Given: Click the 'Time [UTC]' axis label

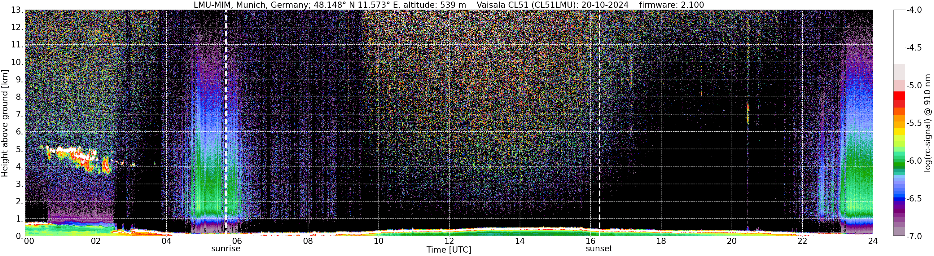Looking at the screenshot, I should [x=449, y=249].
